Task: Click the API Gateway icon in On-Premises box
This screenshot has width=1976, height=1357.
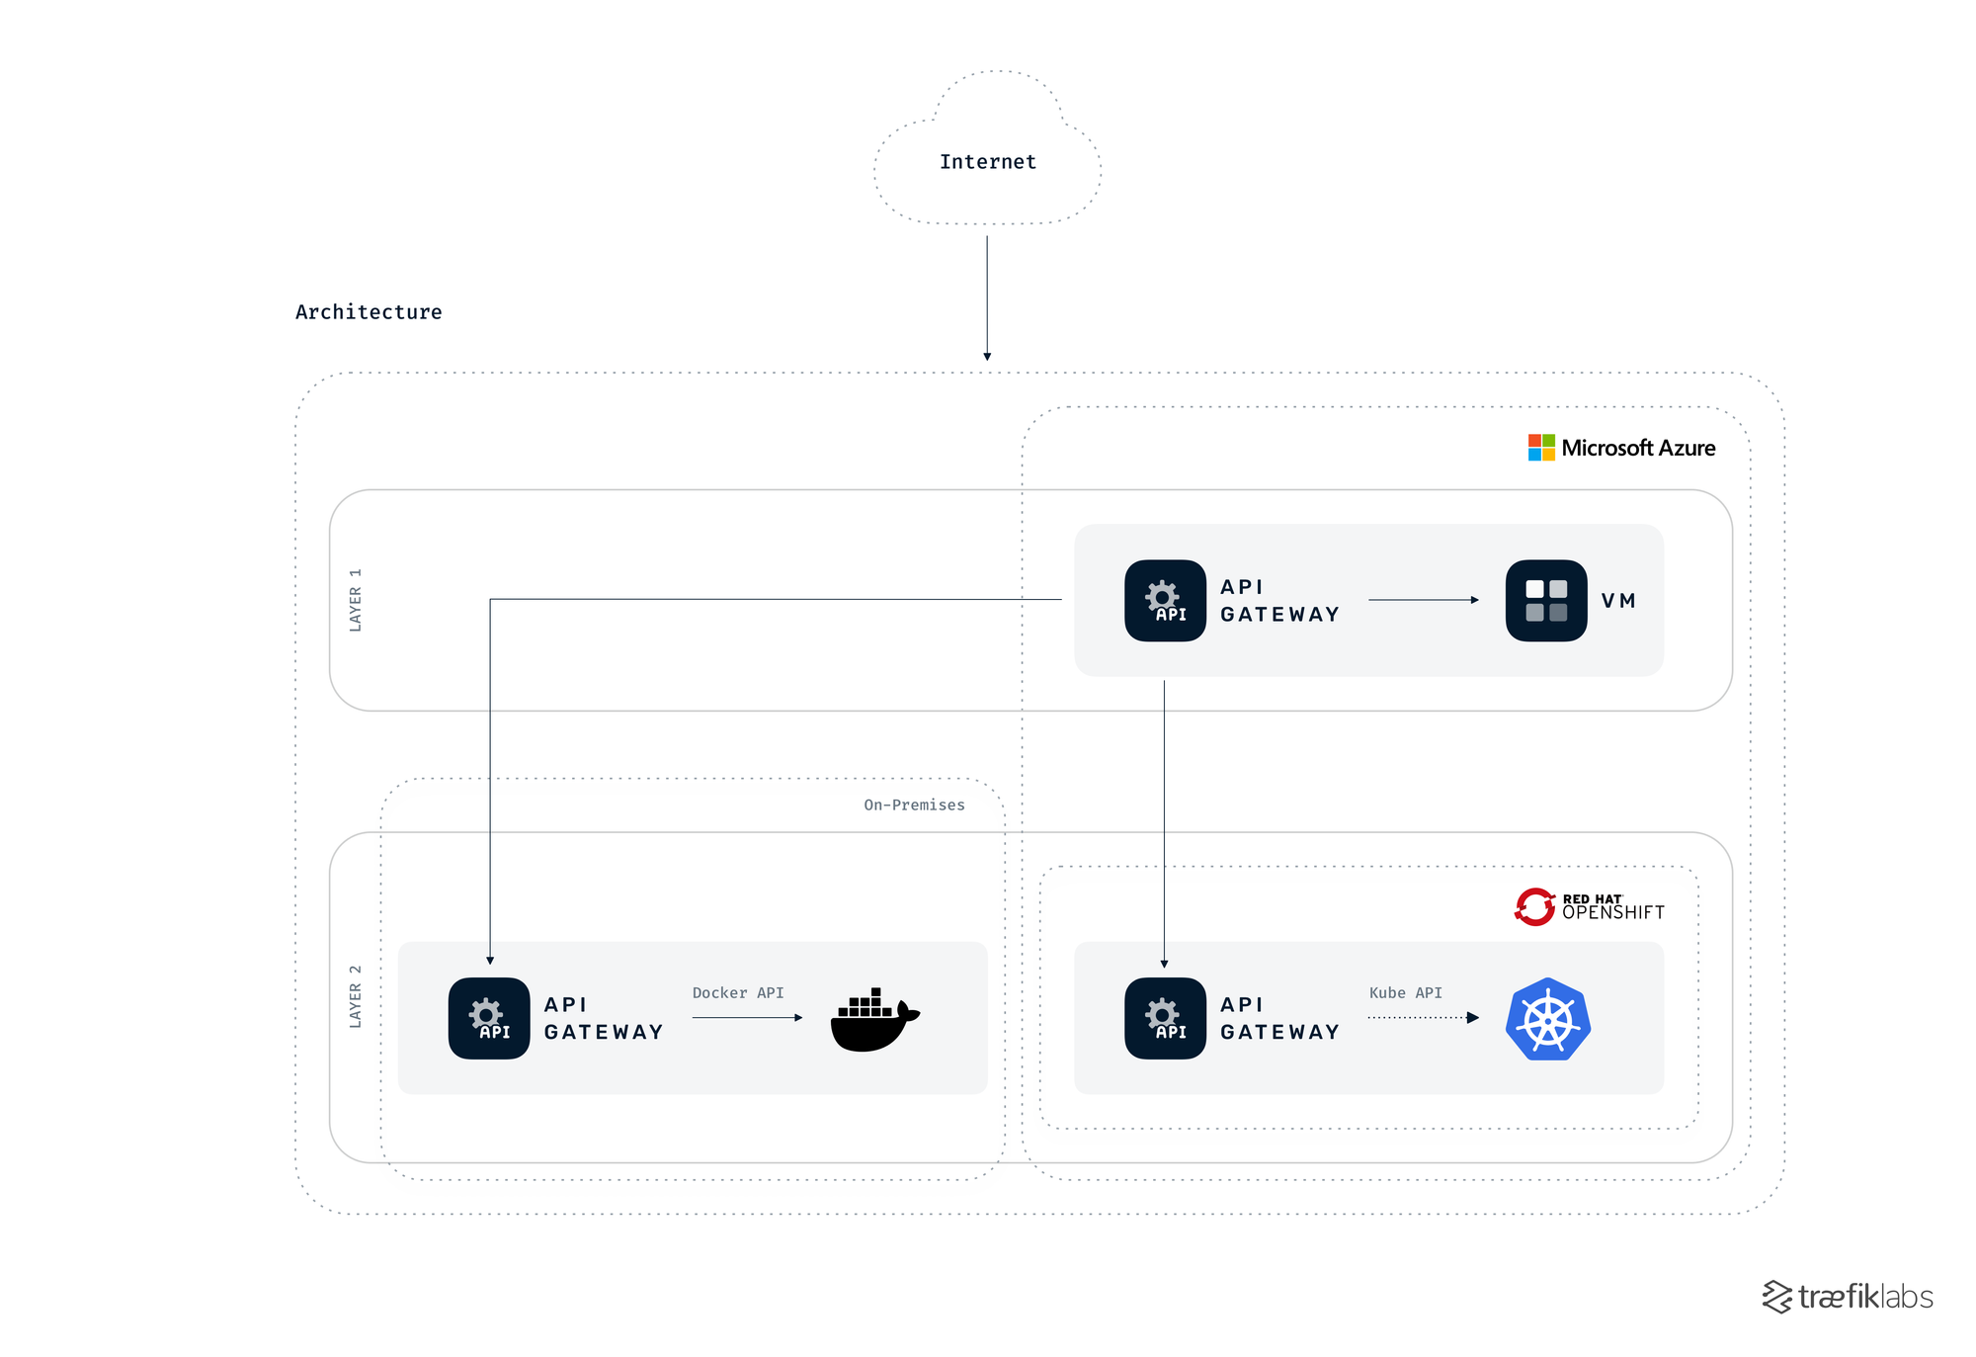Action: coord(490,1019)
